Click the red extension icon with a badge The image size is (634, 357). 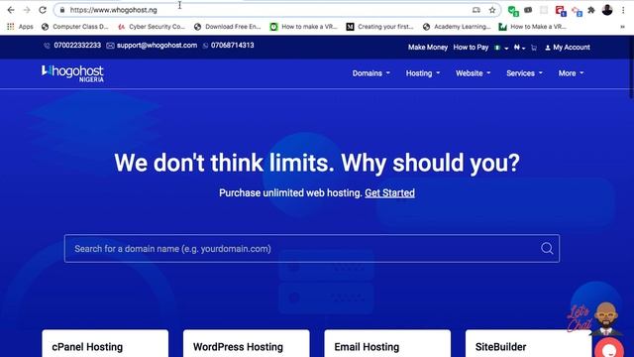pos(561,11)
